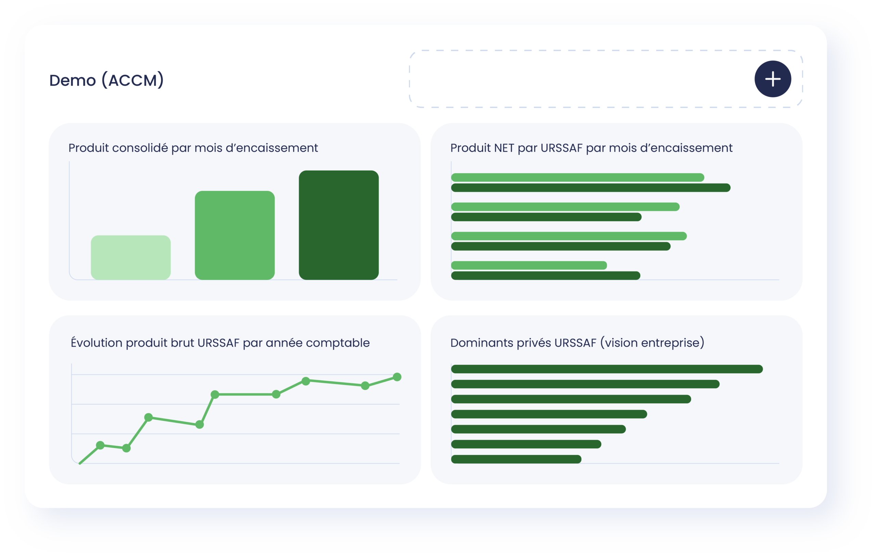Click the dark plus add-widget button
This screenshot has height=557, width=876.
click(773, 79)
